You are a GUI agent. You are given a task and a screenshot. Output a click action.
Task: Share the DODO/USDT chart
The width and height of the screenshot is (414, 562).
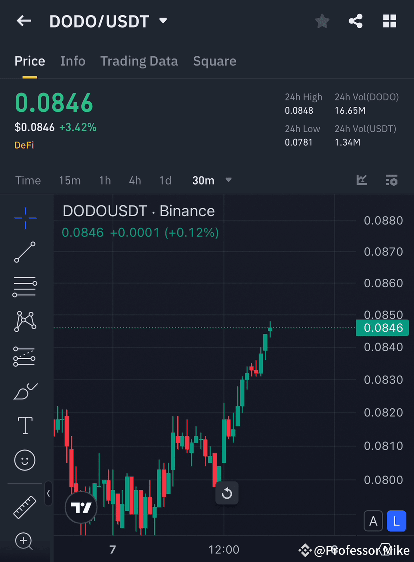click(356, 21)
